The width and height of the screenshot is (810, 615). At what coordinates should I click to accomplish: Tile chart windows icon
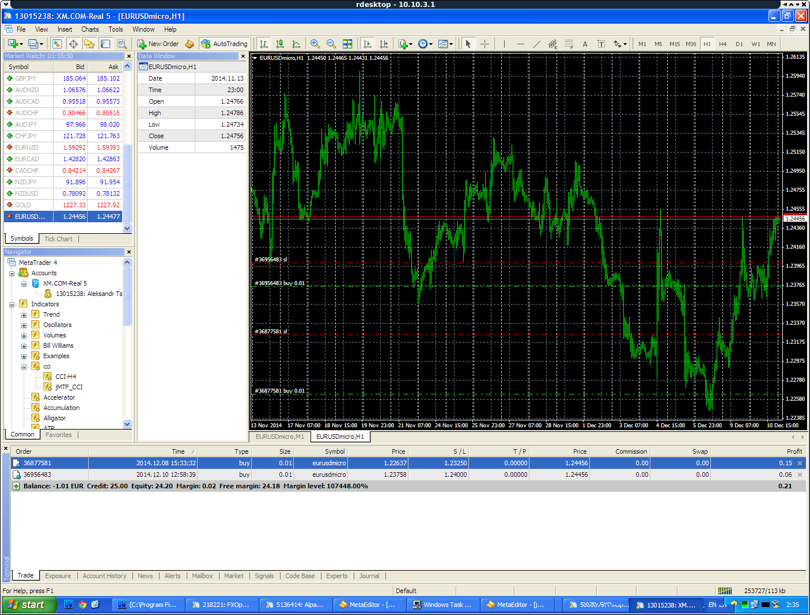(x=347, y=44)
